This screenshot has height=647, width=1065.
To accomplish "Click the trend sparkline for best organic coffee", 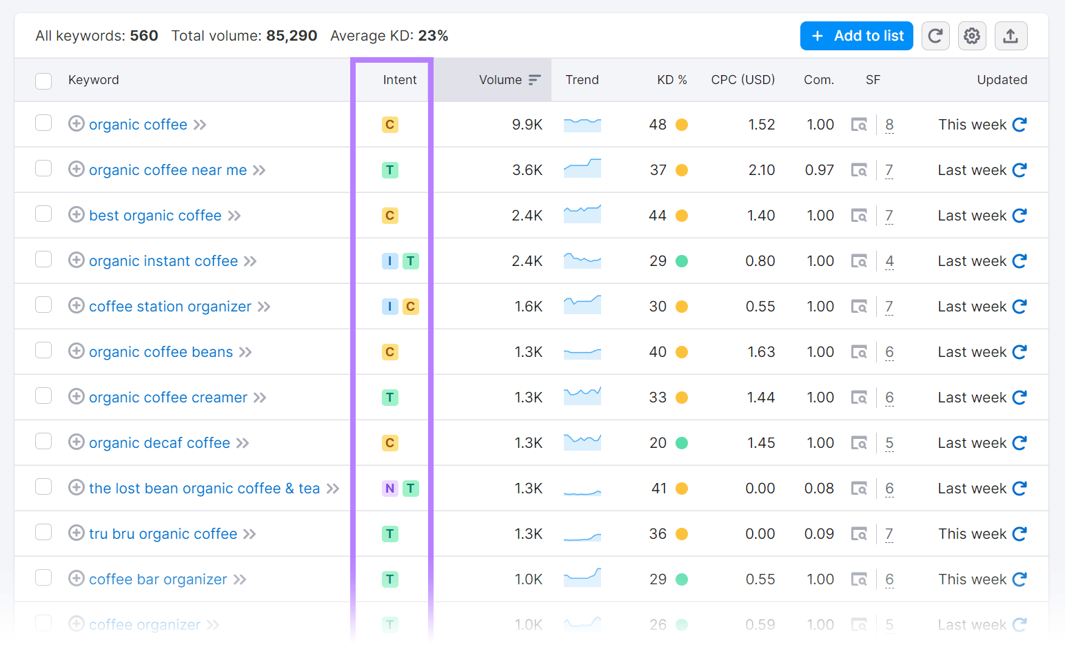I will pyautogui.click(x=582, y=215).
